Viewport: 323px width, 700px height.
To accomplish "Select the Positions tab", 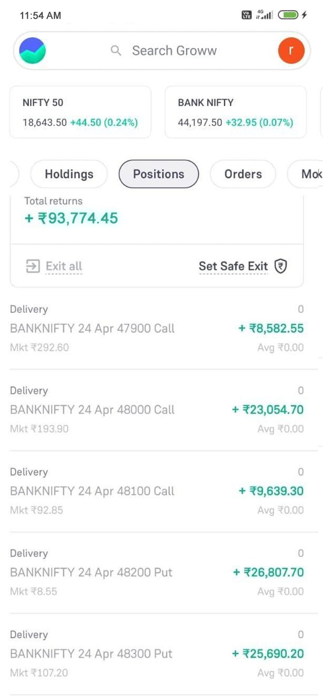I will 158,174.
